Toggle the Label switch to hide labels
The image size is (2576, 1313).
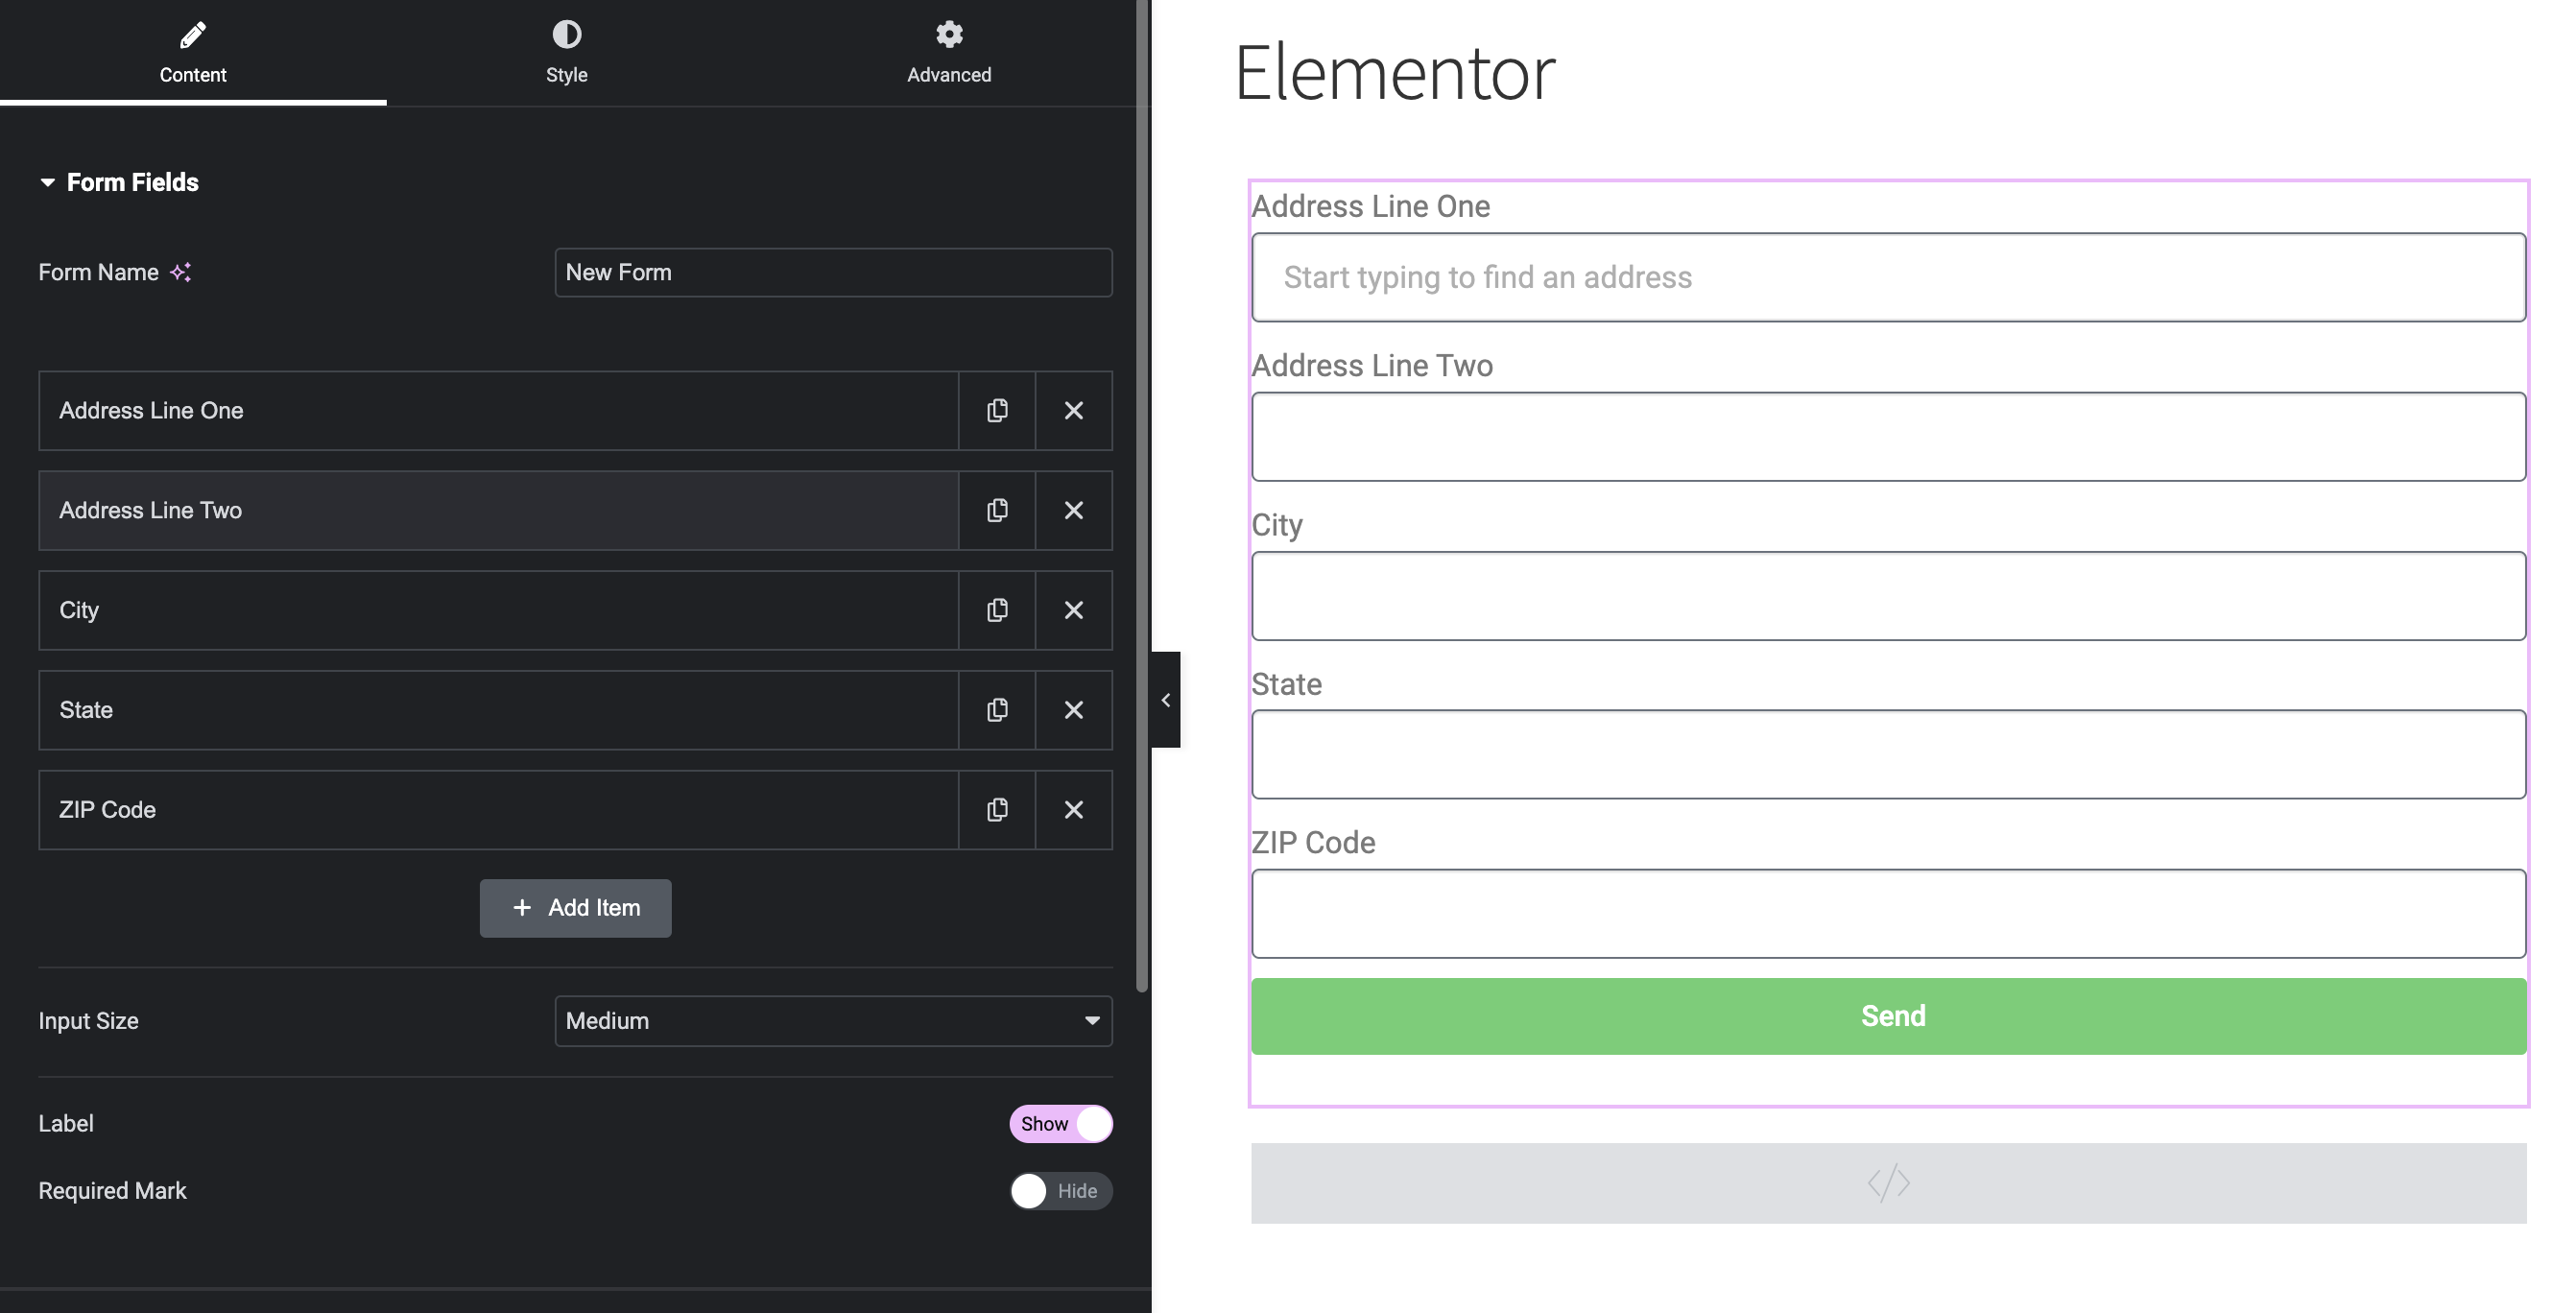[x=1061, y=1123]
